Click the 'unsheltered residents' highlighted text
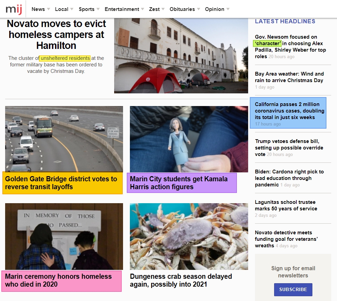 pyautogui.click(x=65, y=58)
